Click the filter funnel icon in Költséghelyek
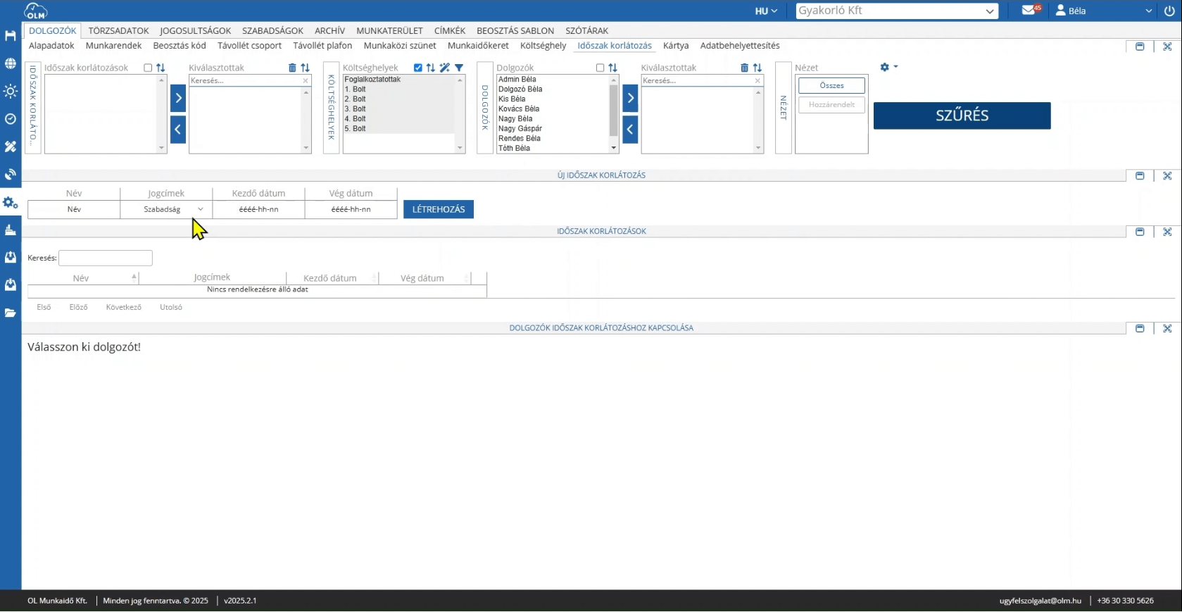This screenshot has height=612, width=1182. [x=459, y=68]
